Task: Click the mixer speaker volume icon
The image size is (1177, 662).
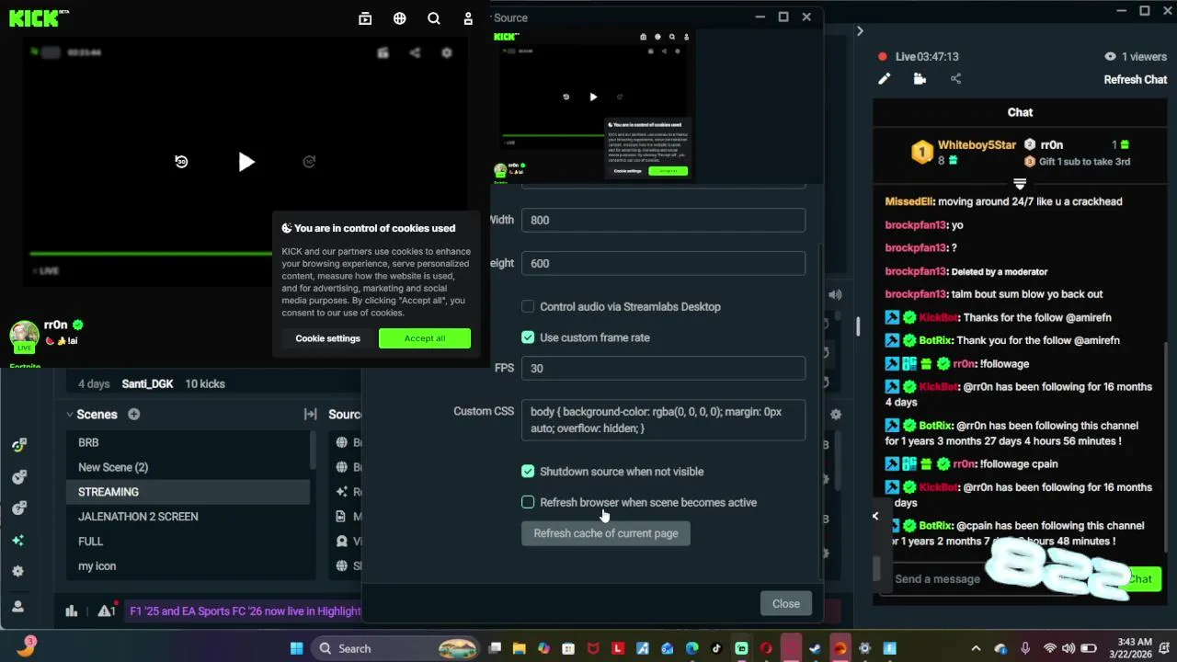Action: click(835, 295)
